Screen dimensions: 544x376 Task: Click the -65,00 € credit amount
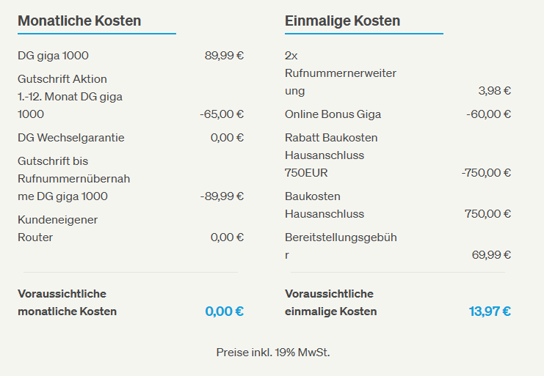[222, 114]
